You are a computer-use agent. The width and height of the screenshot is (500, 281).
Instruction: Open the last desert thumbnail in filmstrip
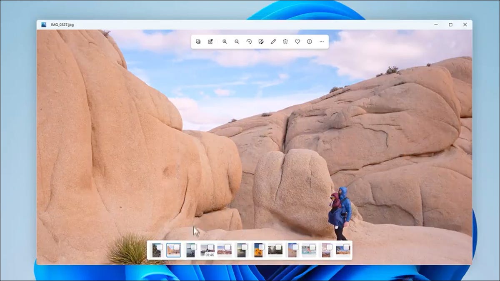(x=343, y=250)
